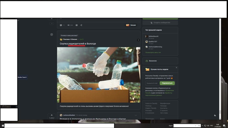Click Посмотреть весь топ link
Viewport: 228px width, 128px height.
pos(153,53)
